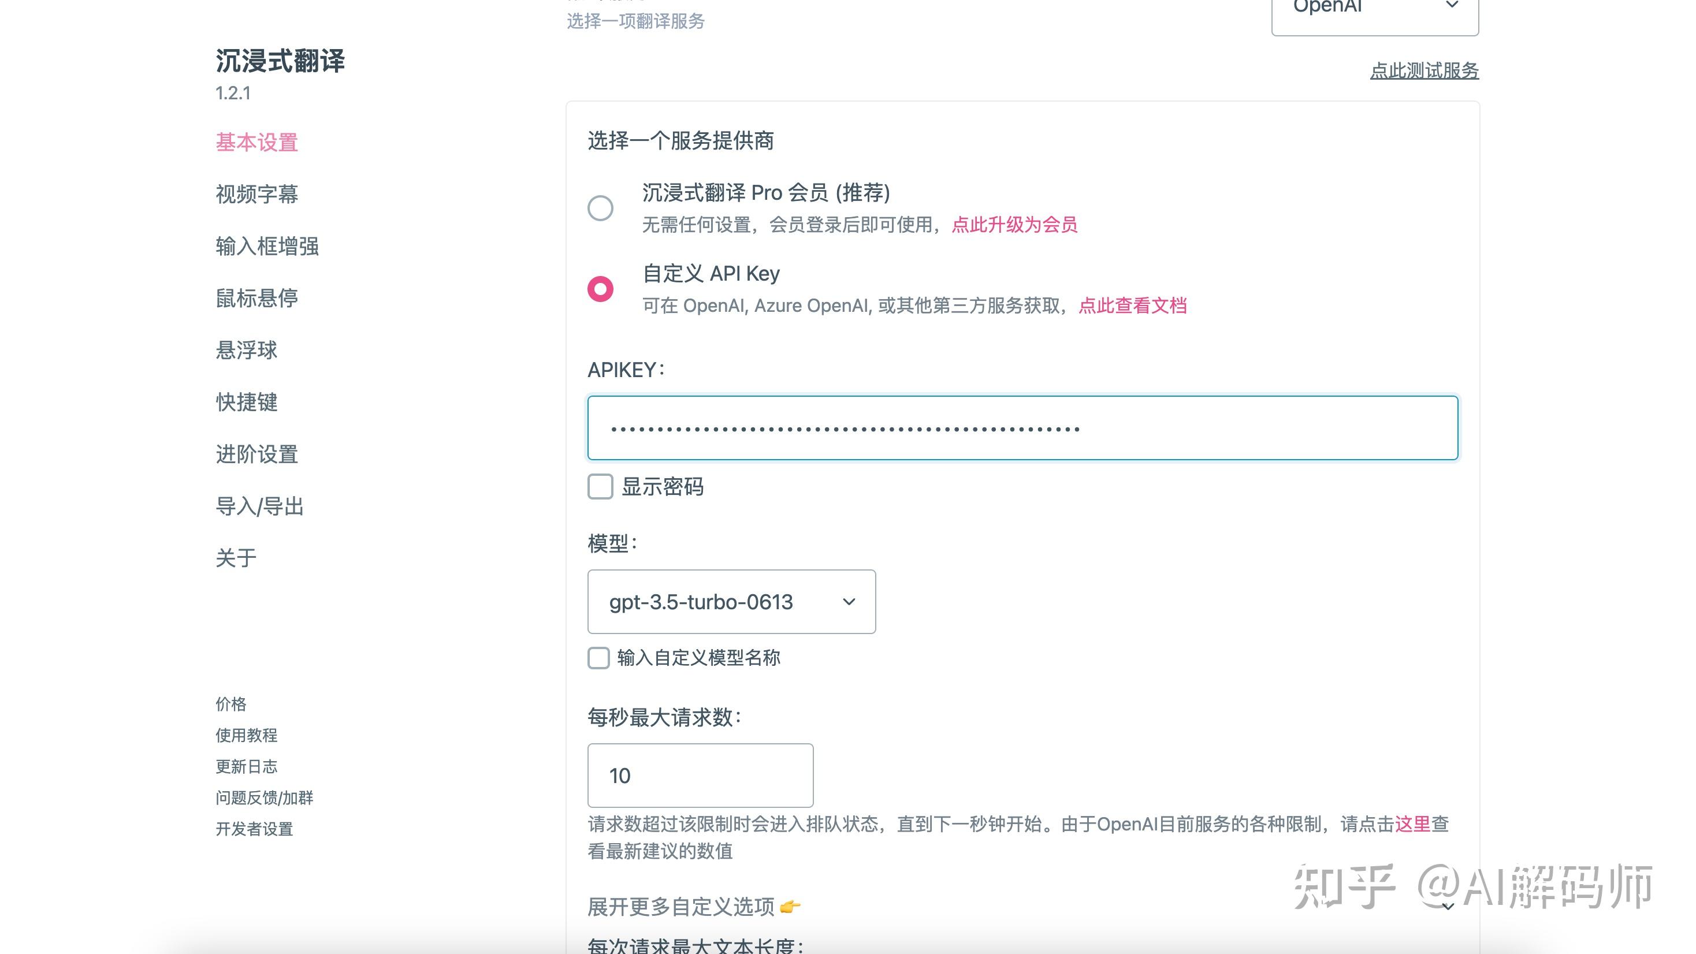Open the 悬浮球 settings page

click(246, 349)
